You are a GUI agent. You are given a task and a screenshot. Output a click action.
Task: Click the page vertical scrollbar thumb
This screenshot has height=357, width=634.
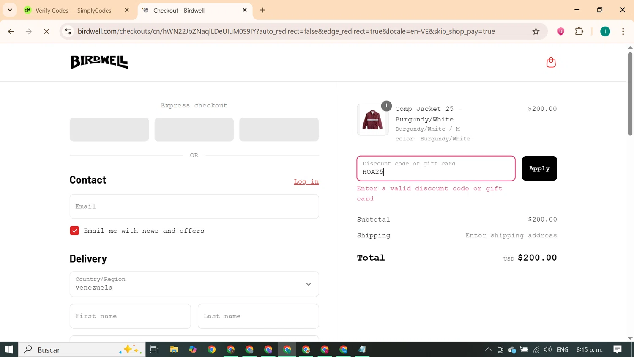(630, 93)
